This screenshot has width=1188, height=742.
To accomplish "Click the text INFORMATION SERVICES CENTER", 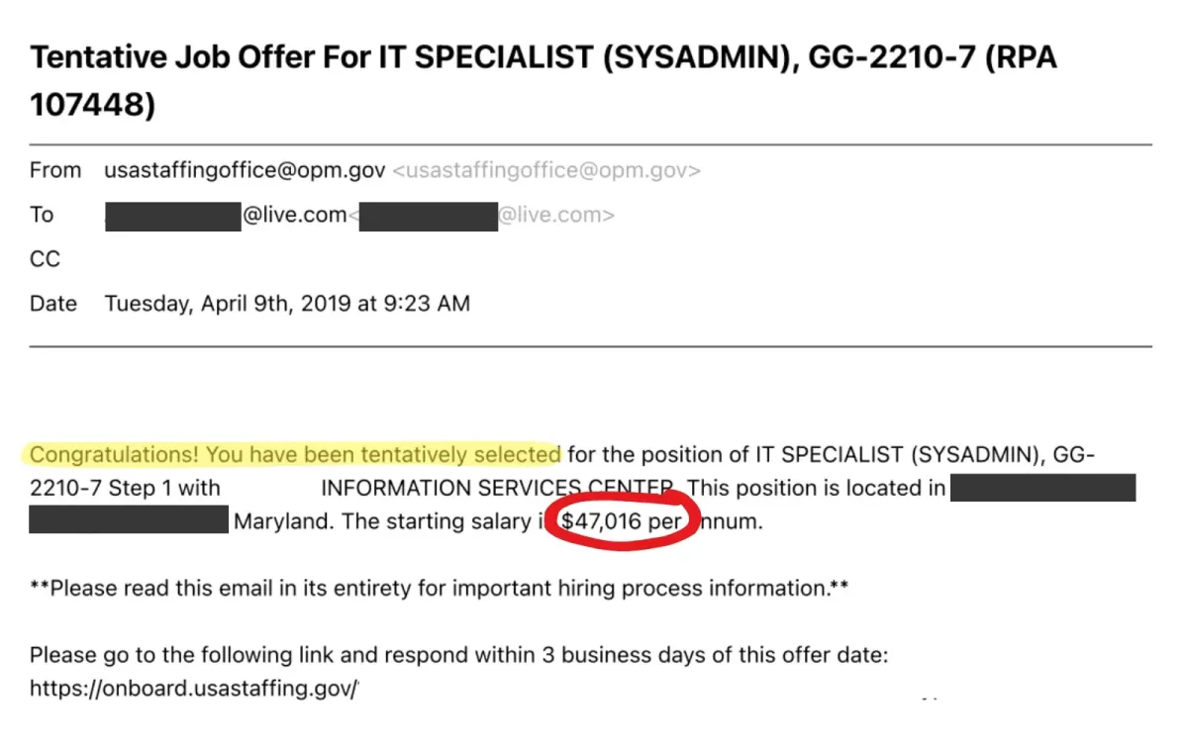I will 499,489.
